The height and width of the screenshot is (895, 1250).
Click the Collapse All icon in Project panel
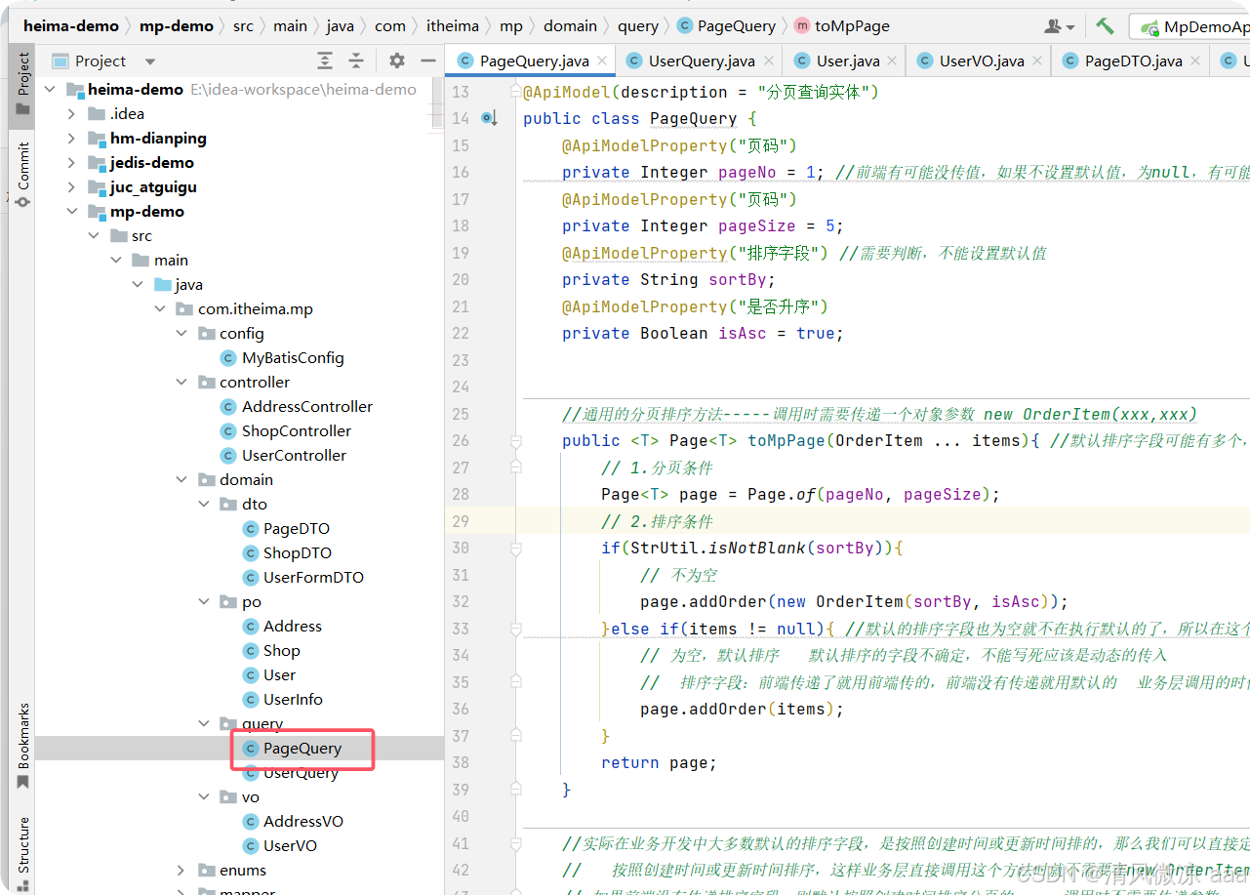click(356, 61)
